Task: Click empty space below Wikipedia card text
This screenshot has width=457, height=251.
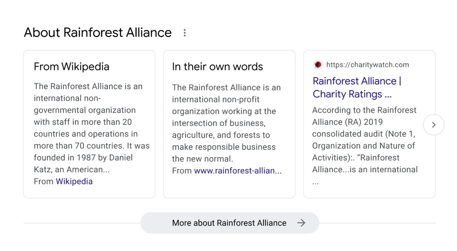Action: [x=89, y=191]
